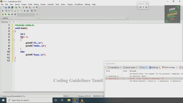Click the Undo toolbar icon

16,7
